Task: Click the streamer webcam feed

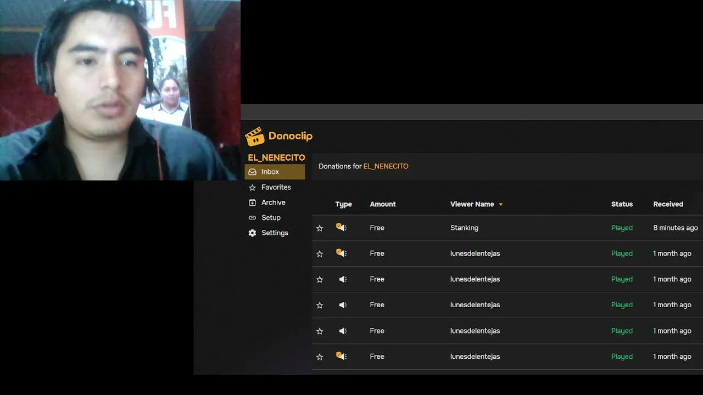Action: point(120,90)
